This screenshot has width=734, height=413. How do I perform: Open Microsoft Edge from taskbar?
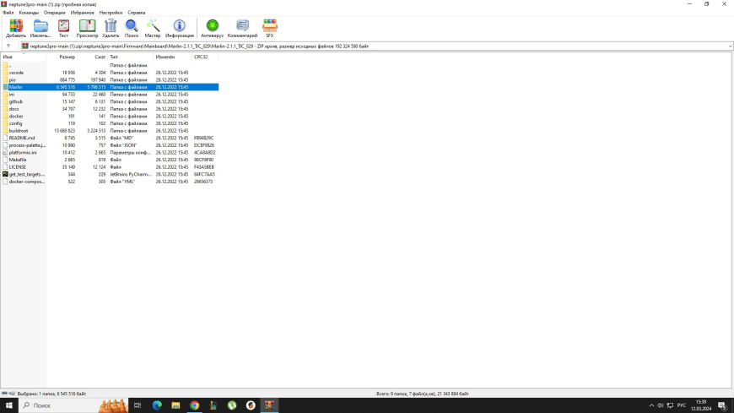point(157,405)
